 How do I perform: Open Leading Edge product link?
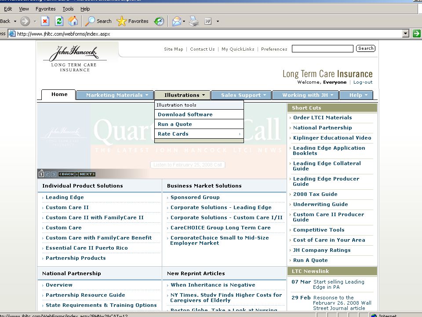65,197
